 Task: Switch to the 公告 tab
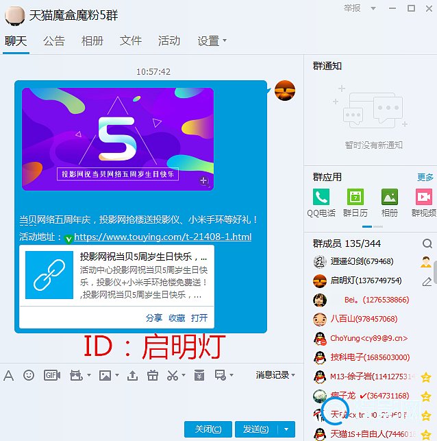click(54, 41)
